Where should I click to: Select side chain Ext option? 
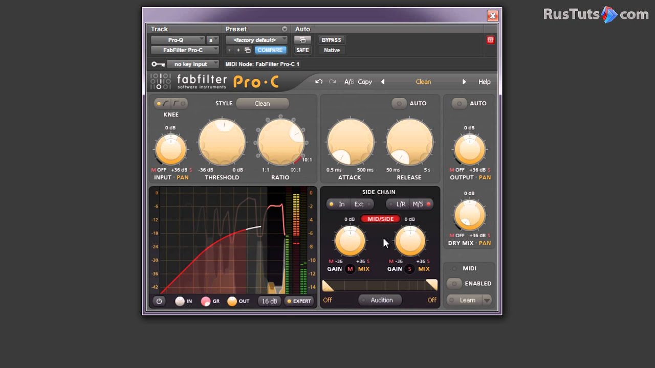click(361, 204)
